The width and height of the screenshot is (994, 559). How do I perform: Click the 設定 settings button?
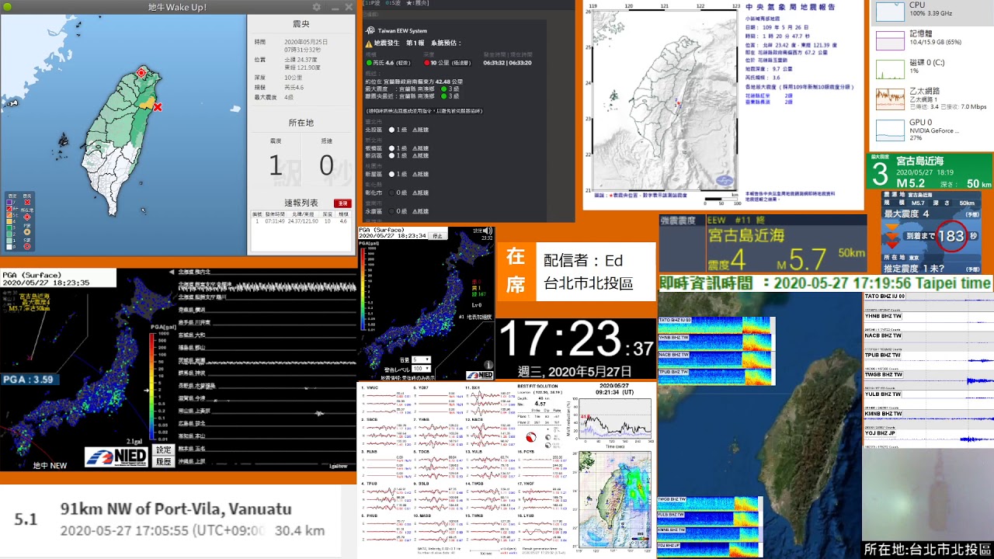coord(163,450)
